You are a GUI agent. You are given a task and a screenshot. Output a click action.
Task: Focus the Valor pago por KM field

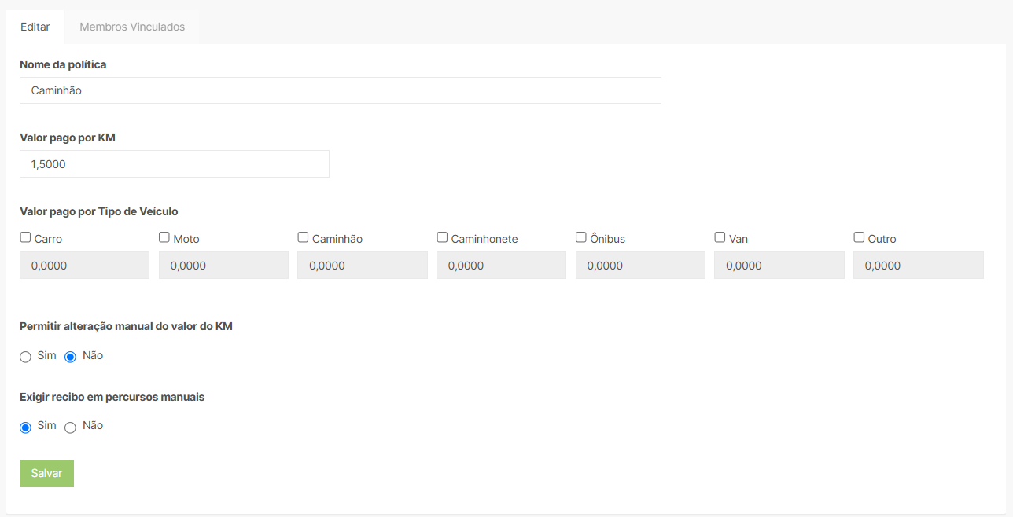(x=175, y=164)
